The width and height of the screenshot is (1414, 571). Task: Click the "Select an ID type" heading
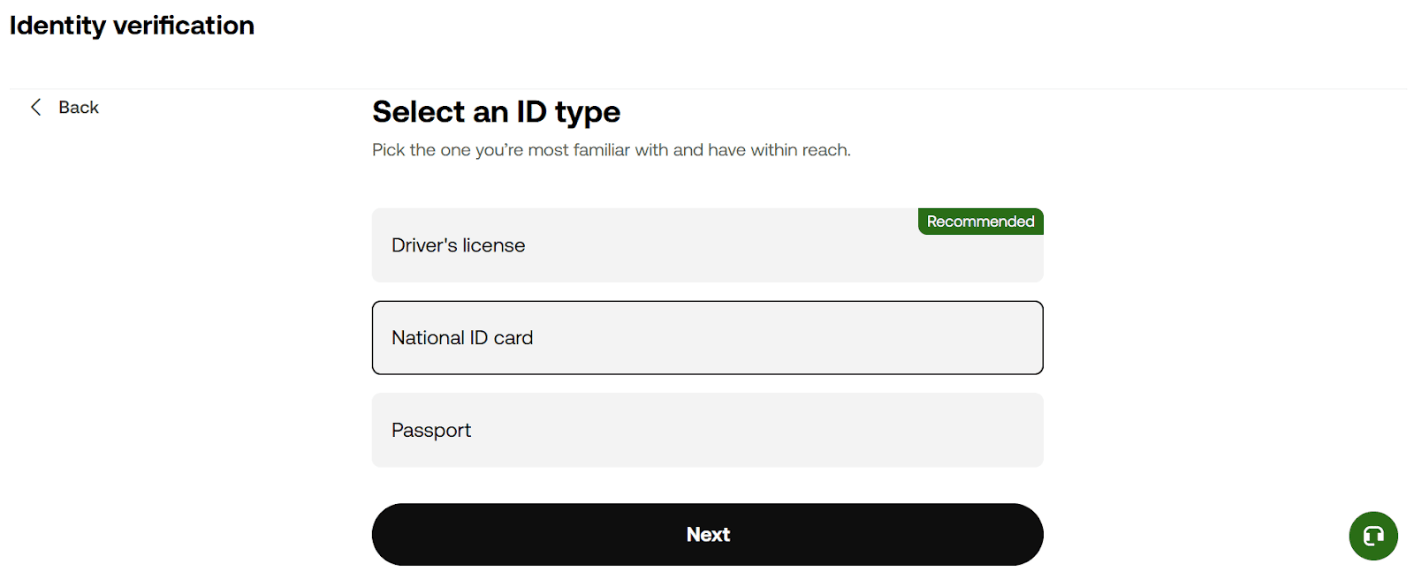496,112
